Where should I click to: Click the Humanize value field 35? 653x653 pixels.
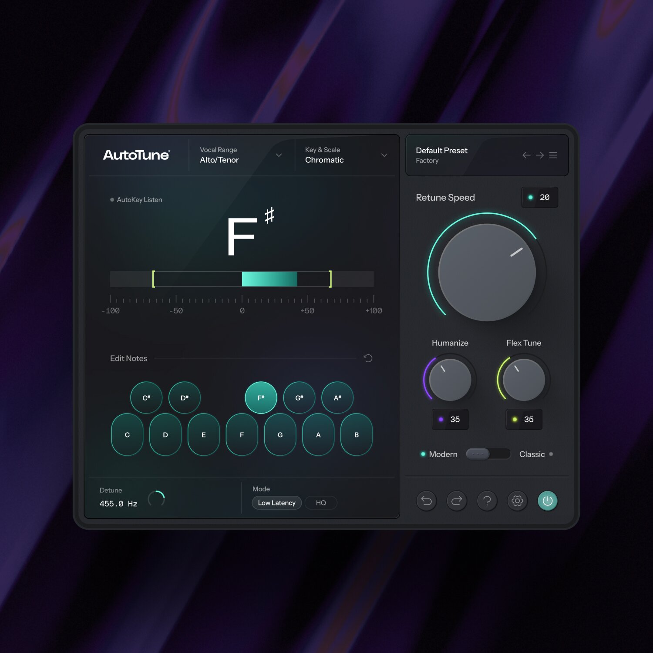tap(450, 419)
